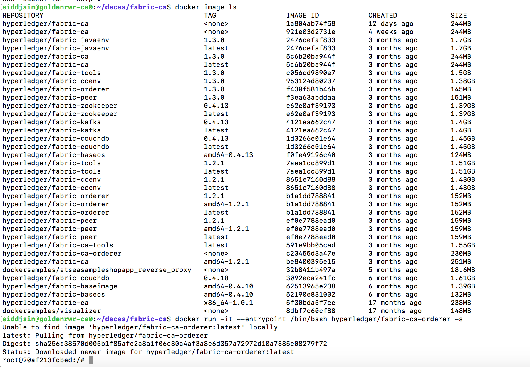The height and width of the screenshot is (367, 530).
Task: Click the hyperledger/fabric-baseimage repository name
Action: [60, 286]
